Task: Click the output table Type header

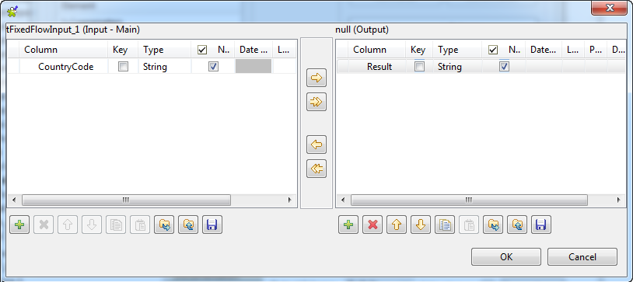Action: pyautogui.click(x=457, y=50)
